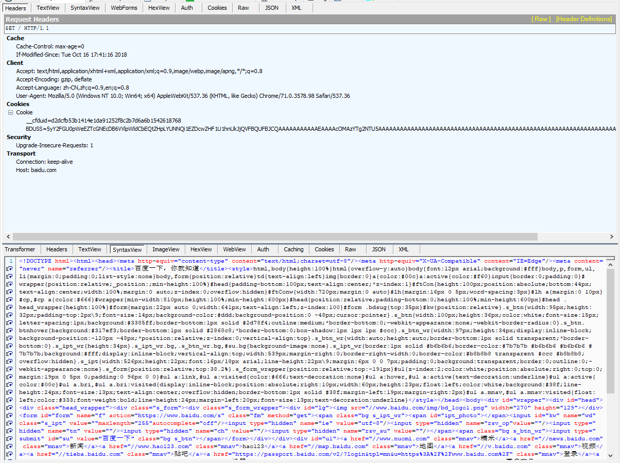The width and height of the screenshot is (620, 463).
Task: Switch to the Caching response tab
Action: pyautogui.click(x=294, y=249)
